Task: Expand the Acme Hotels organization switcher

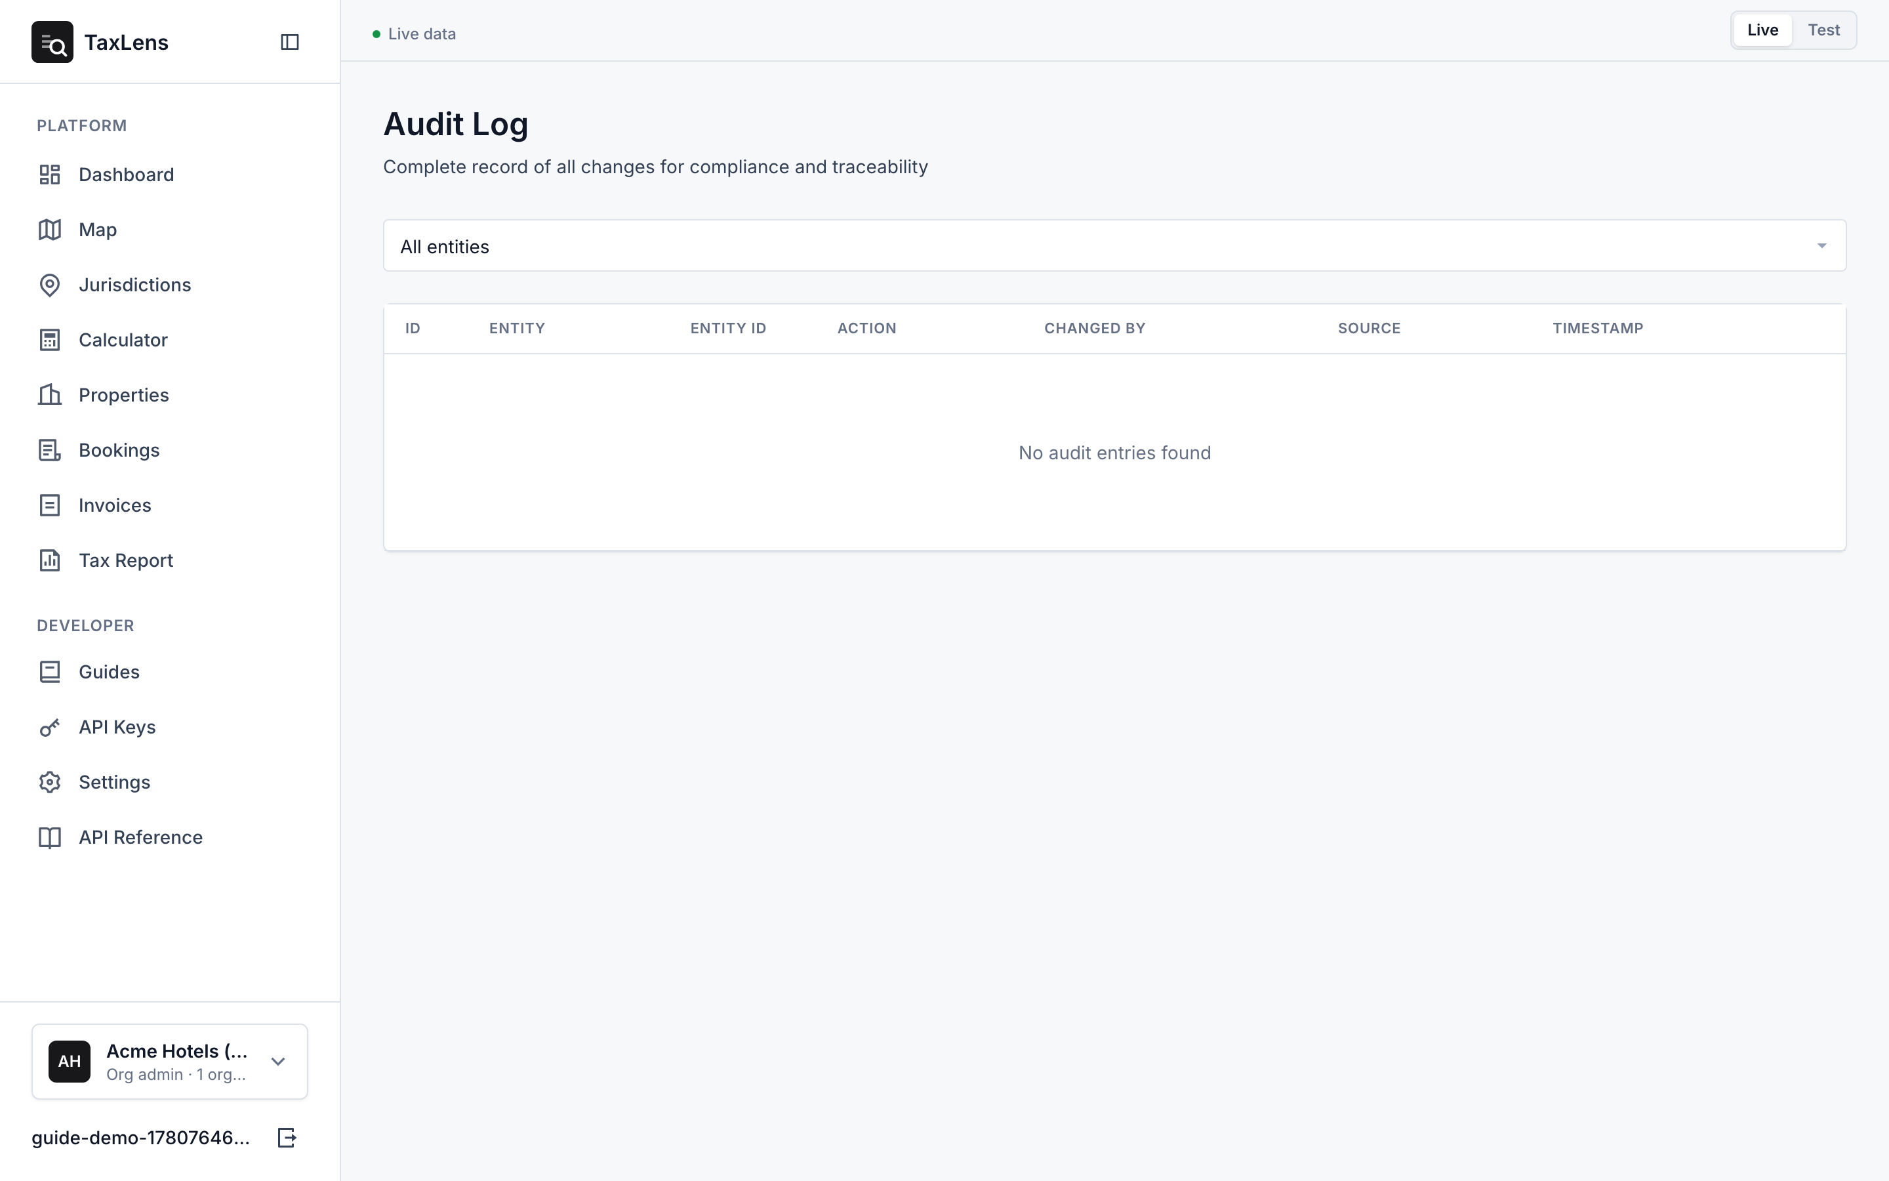Action: click(169, 1061)
